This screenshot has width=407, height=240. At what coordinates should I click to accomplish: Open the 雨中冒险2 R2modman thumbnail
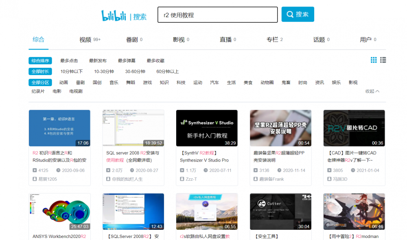coord(354,212)
